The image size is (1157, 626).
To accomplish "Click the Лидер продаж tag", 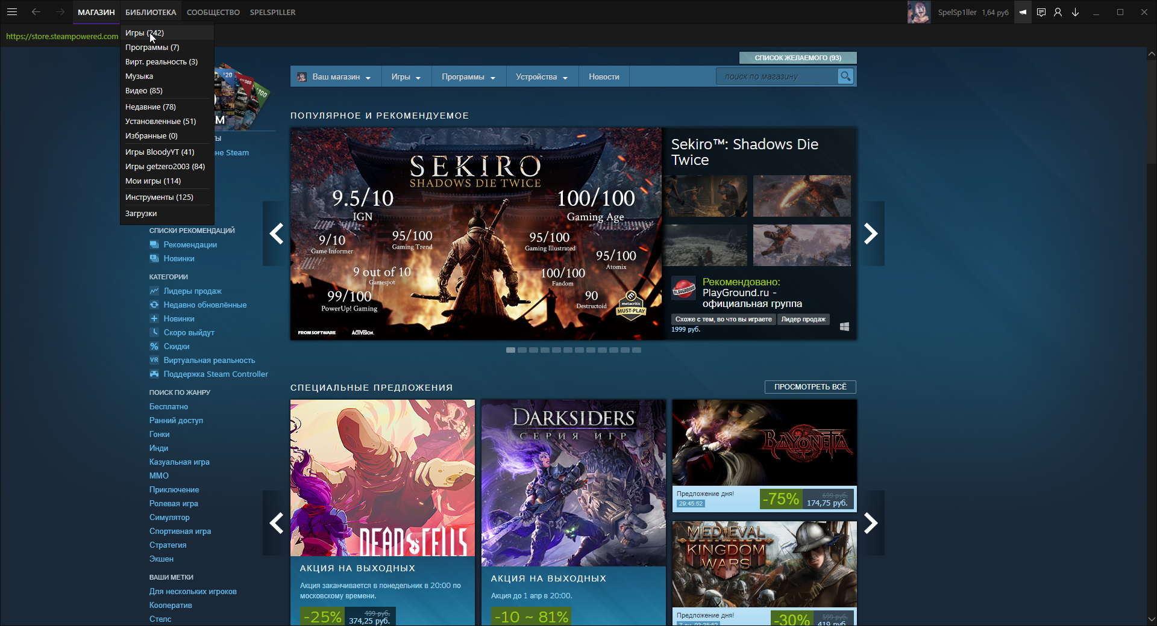I will point(803,320).
